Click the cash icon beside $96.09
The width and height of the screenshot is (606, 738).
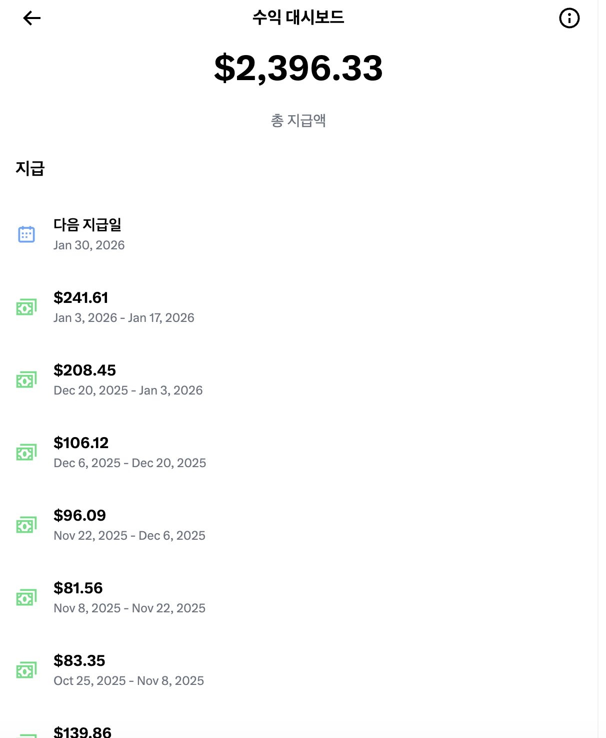pyautogui.click(x=26, y=525)
